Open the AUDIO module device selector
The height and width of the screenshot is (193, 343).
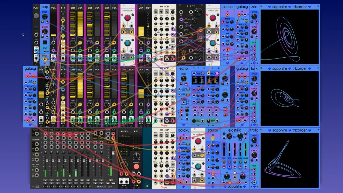tap(124, 136)
